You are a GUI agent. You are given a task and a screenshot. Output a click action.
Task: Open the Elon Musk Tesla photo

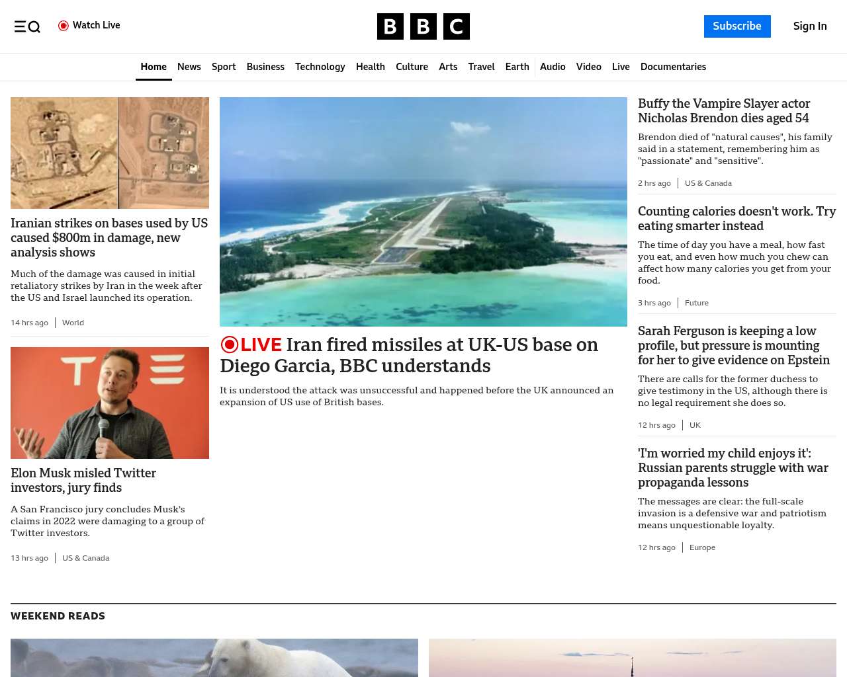pos(110,403)
